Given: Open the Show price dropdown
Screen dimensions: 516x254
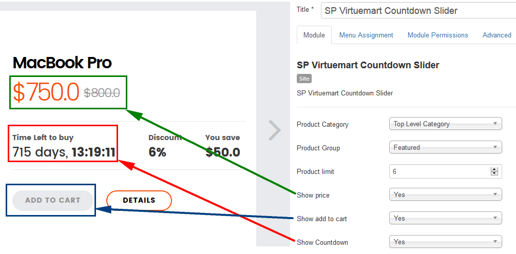Looking at the screenshot, I should 445,195.
